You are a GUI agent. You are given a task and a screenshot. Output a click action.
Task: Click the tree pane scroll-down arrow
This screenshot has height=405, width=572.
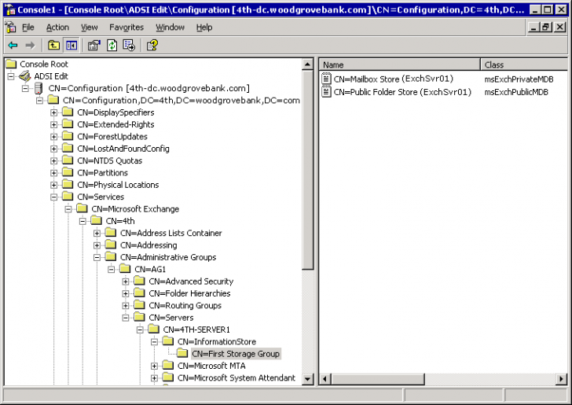click(307, 379)
